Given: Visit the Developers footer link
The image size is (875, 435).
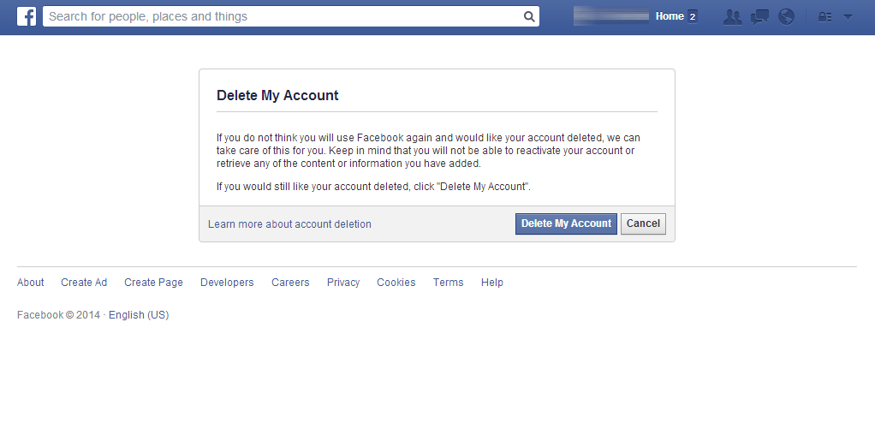Looking at the screenshot, I should [x=227, y=283].
